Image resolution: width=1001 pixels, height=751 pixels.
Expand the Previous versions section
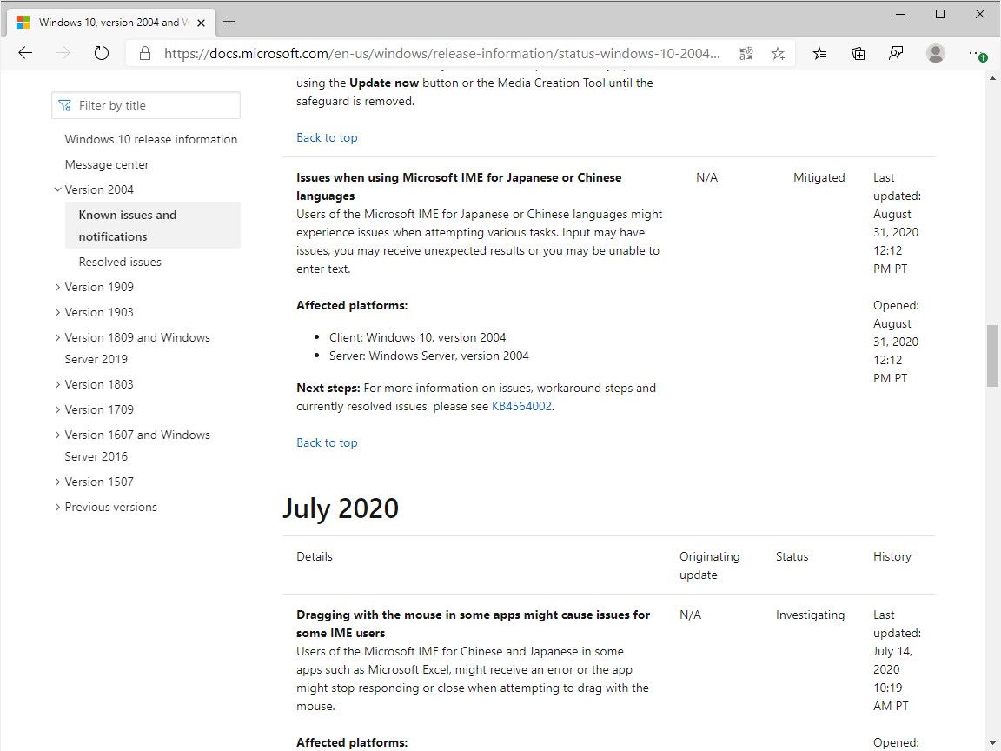(x=58, y=507)
